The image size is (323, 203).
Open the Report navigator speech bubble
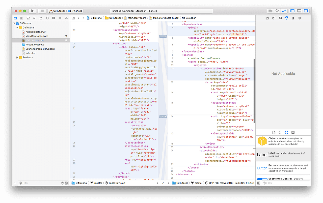click(x=66, y=18)
